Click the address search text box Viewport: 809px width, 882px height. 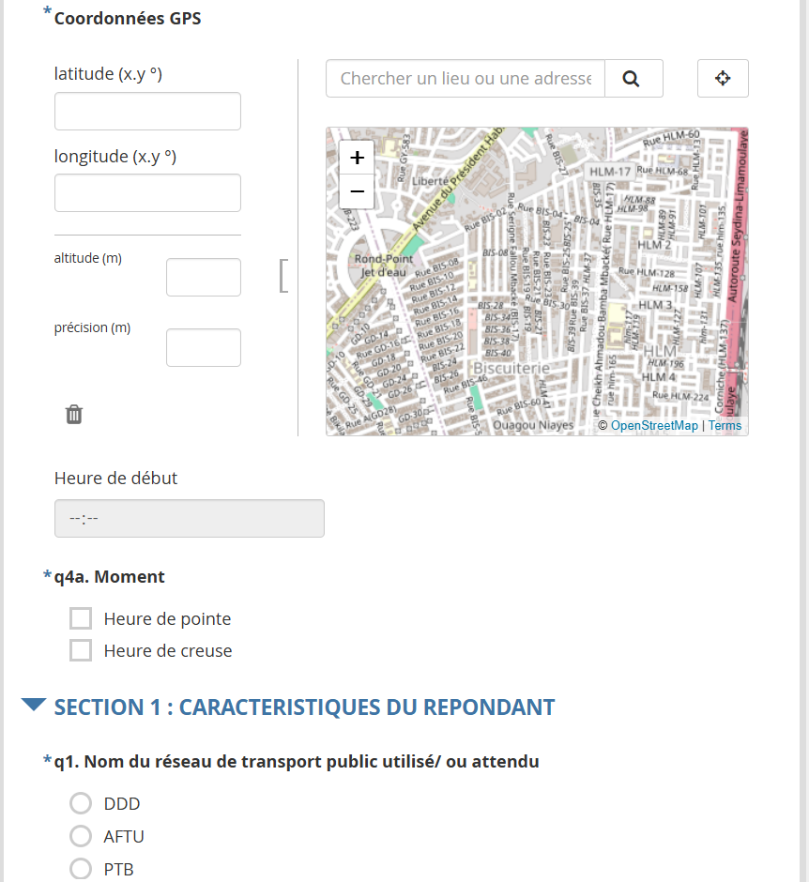coord(466,79)
